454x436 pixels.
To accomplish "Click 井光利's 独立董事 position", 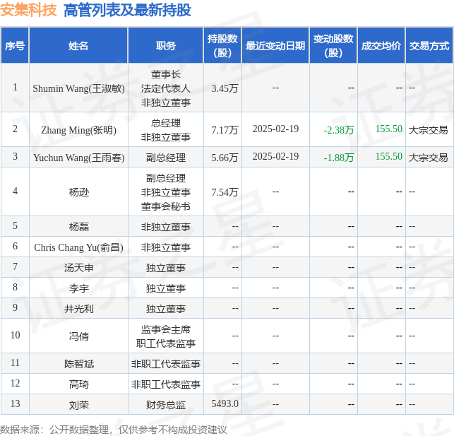I will click(166, 309).
